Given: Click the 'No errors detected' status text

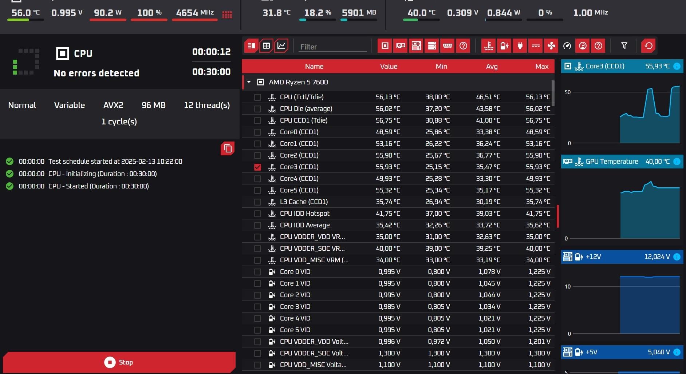Looking at the screenshot, I should coord(96,73).
